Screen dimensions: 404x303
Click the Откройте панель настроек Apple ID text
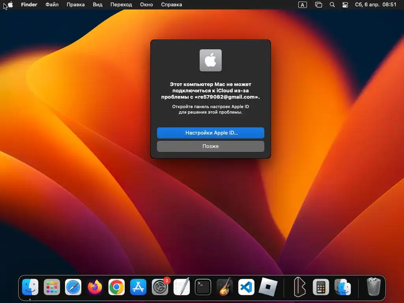[211, 107]
